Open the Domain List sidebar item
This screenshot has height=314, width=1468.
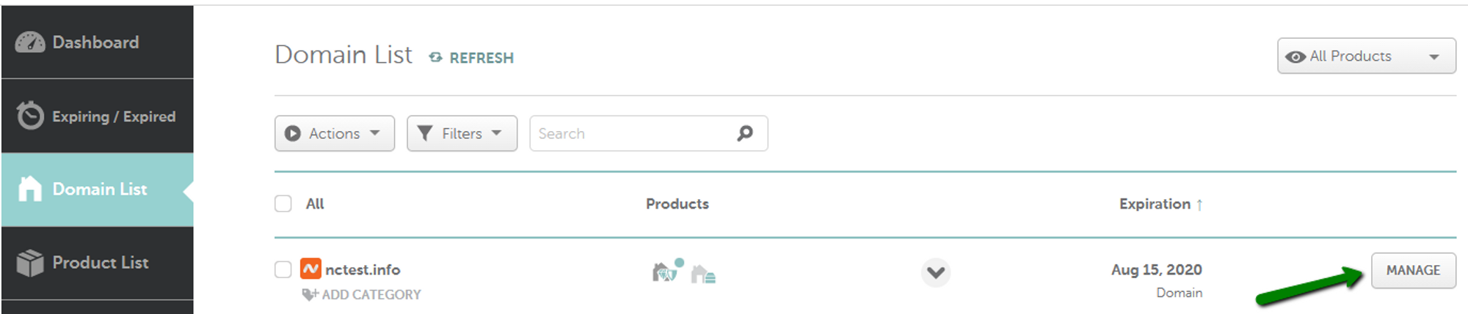98,189
